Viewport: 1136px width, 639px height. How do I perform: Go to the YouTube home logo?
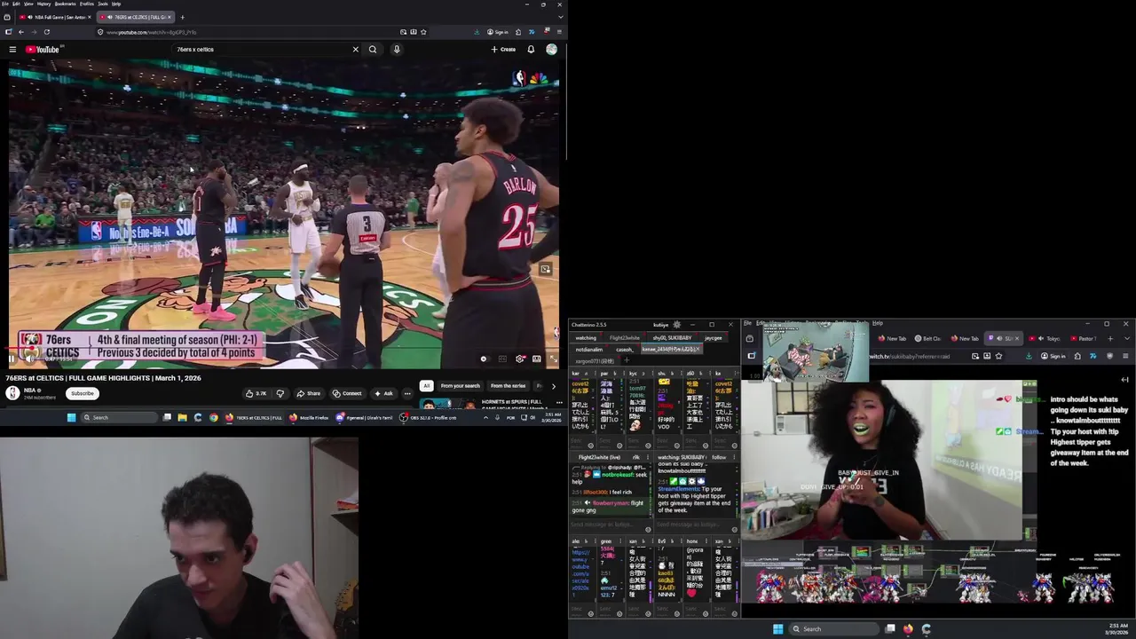[x=42, y=50]
